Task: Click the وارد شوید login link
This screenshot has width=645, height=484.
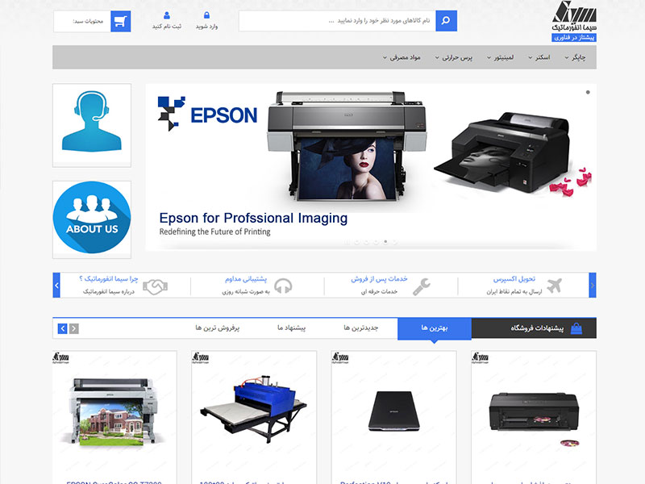Action: tap(206, 27)
